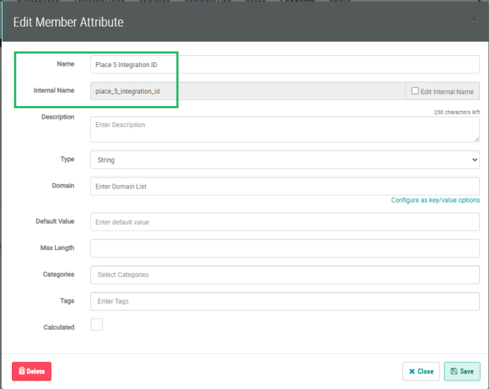Close the dialog with the top-right X icon
Screen dimensions: 489x389
point(474,19)
